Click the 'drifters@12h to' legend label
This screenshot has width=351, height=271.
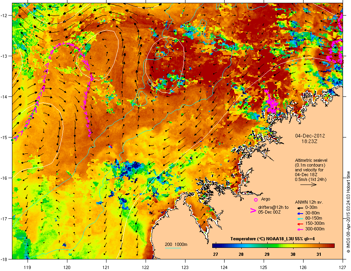(273, 208)
